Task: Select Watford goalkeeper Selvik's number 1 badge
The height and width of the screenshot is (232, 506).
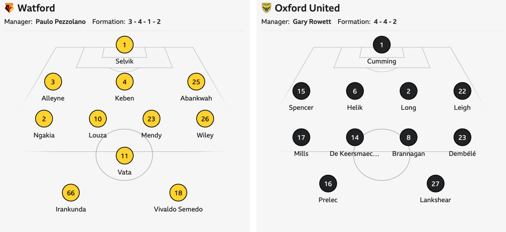Action: click(x=124, y=45)
